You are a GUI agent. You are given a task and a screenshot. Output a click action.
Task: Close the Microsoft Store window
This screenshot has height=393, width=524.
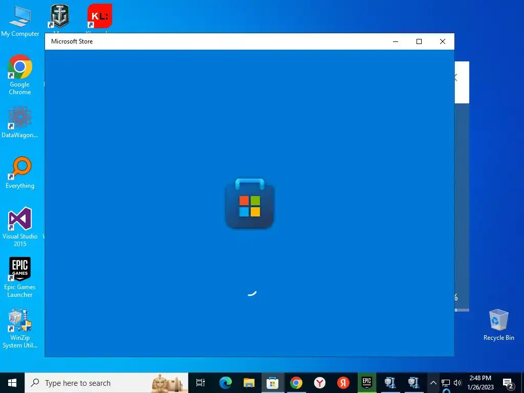(x=443, y=41)
